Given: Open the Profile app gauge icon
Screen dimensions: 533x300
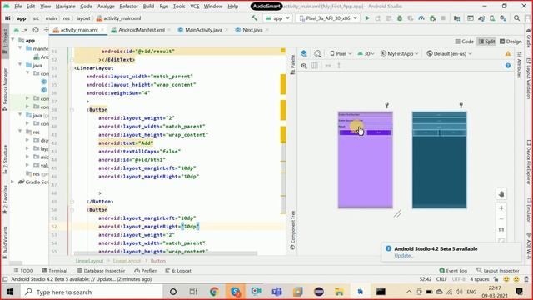Looking at the screenshot, I should pyautogui.click(x=421, y=18).
